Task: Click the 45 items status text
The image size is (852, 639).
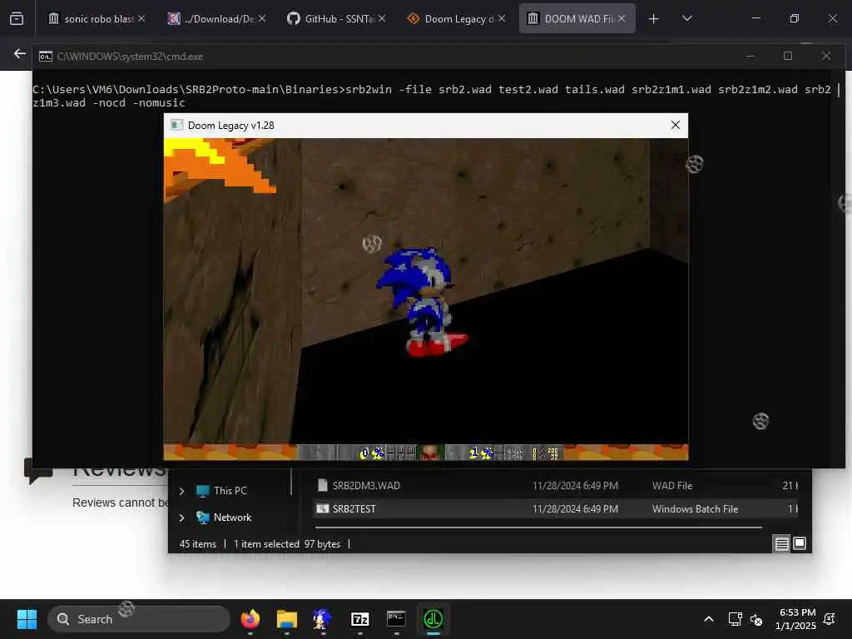Action: pyautogui.click(x=198, y=544)
